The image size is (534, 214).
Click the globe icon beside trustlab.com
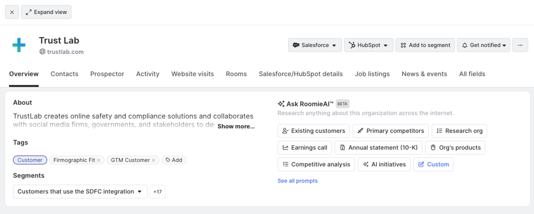[42, 52]
